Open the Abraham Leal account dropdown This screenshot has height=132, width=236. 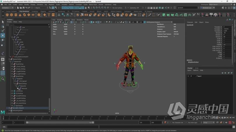pos(207,8)
